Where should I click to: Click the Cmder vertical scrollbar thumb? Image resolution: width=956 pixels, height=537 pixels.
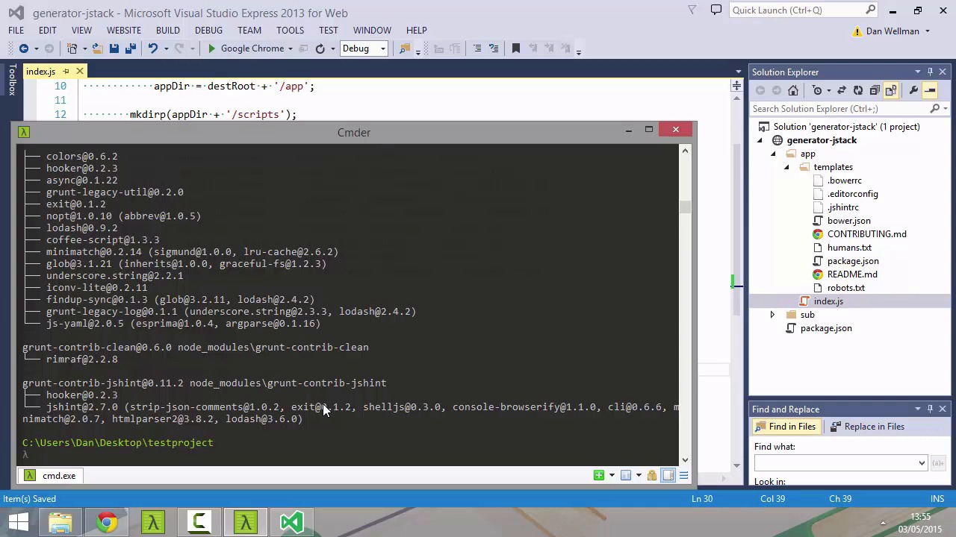(x=685, y=207)
